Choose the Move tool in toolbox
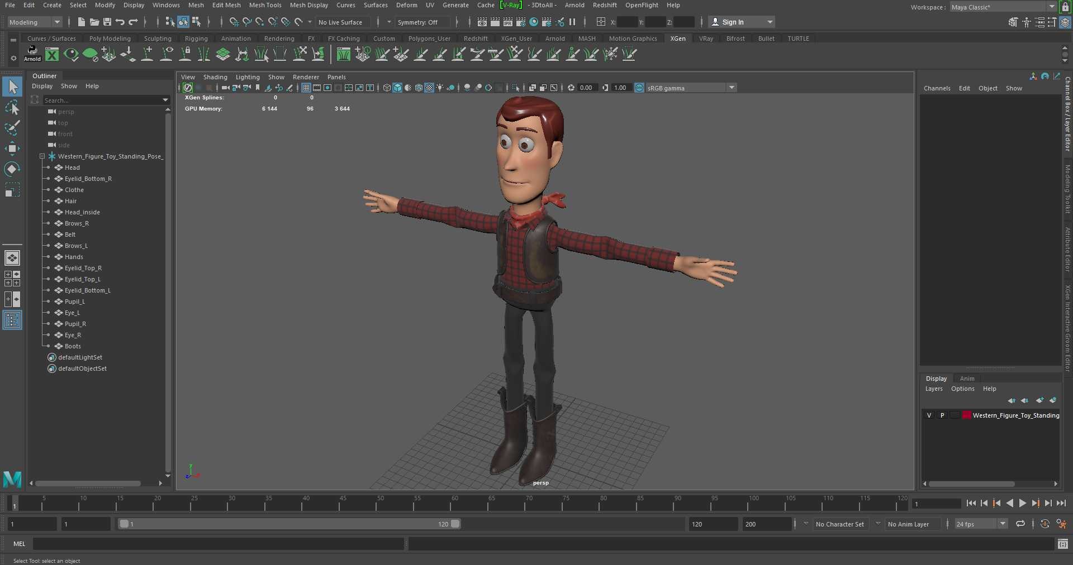Image resolution: width=1073 pixels, height=565 pixels. pos(12,148)
